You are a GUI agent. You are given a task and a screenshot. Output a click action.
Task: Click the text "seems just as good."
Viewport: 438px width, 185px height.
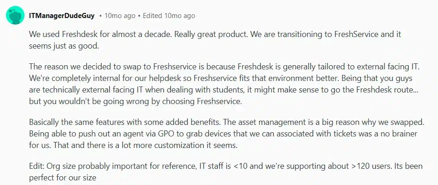click(63, 47)
